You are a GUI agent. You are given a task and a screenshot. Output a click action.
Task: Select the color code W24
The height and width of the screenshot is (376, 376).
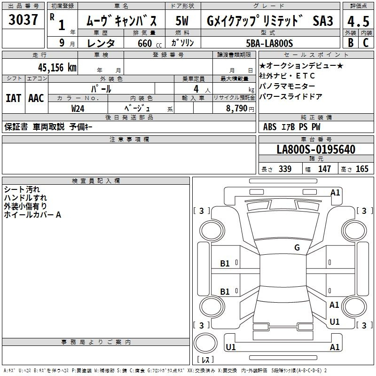point(78,108)
